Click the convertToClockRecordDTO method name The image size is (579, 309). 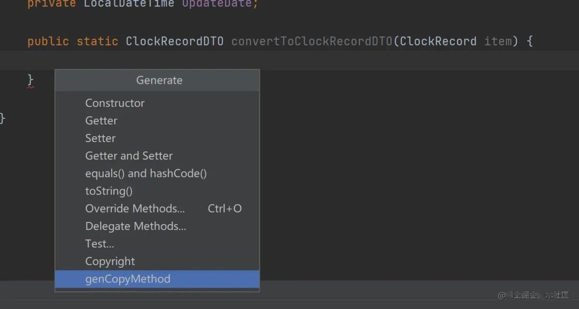(311, 41)
